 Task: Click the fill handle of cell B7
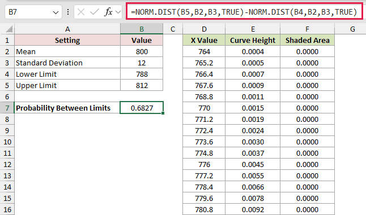click(163, 113)
